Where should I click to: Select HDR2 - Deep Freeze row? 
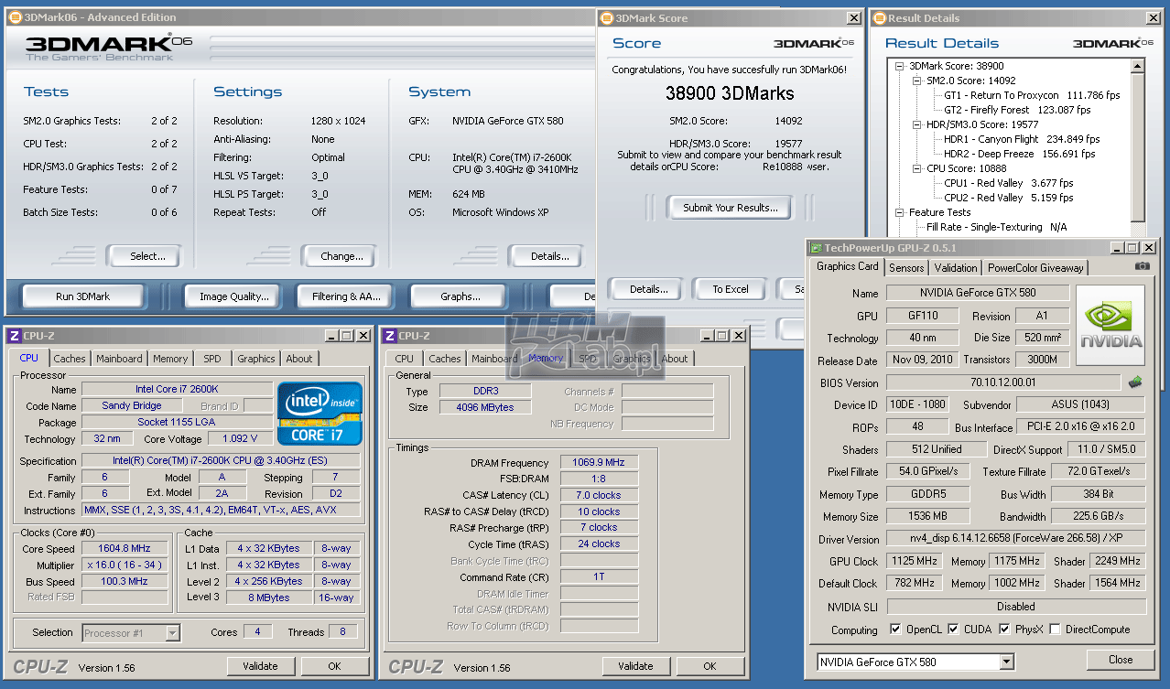1019,154
